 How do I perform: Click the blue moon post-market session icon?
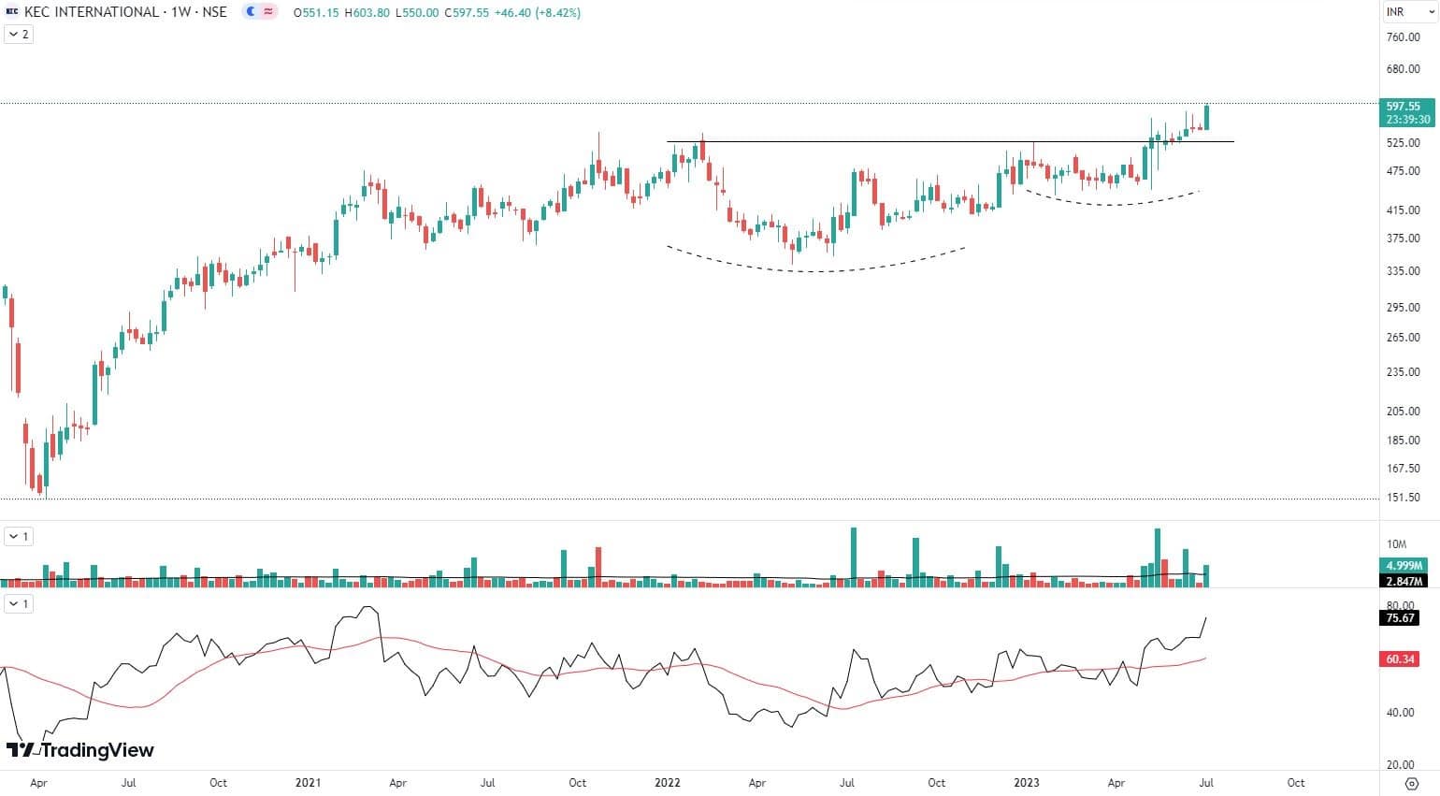click(251, 12)
